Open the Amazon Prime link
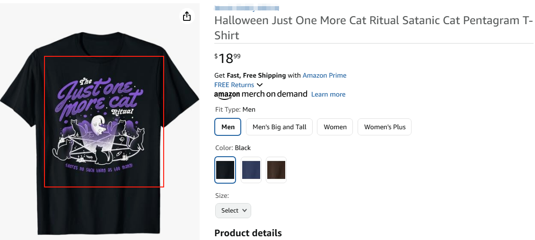The image size is (535, 240). click(x=325, y=75)
